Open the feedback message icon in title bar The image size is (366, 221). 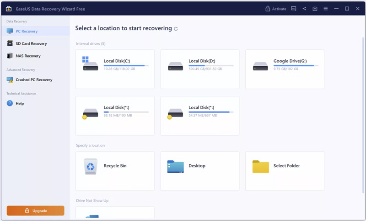294,9
